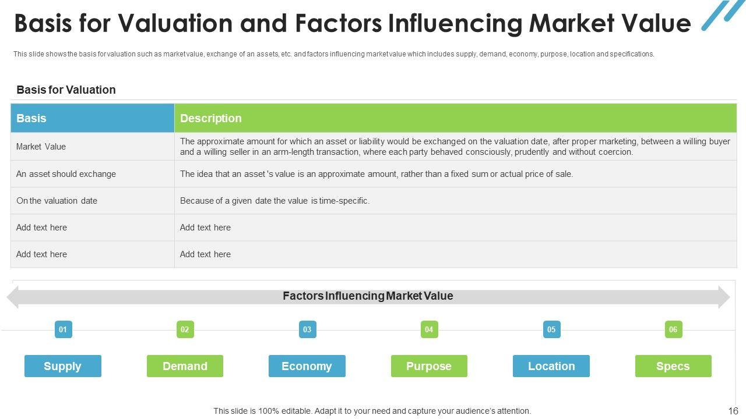Click the 01 number badge
746x419 pixels.
coord(63,329)
